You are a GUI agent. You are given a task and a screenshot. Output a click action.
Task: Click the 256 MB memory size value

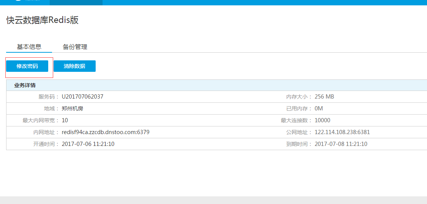(324, 97)
